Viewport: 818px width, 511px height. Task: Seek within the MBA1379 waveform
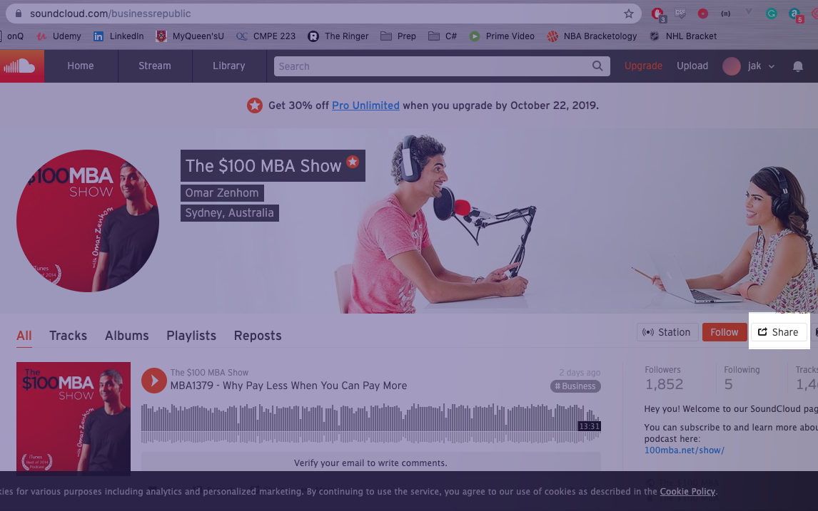point(371,423)
